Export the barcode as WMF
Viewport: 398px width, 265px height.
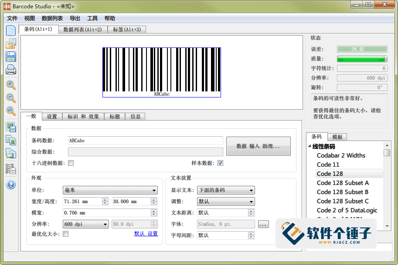click(11, 153)
